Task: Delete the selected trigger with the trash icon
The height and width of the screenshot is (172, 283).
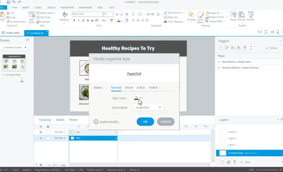Action: [245, 48]
